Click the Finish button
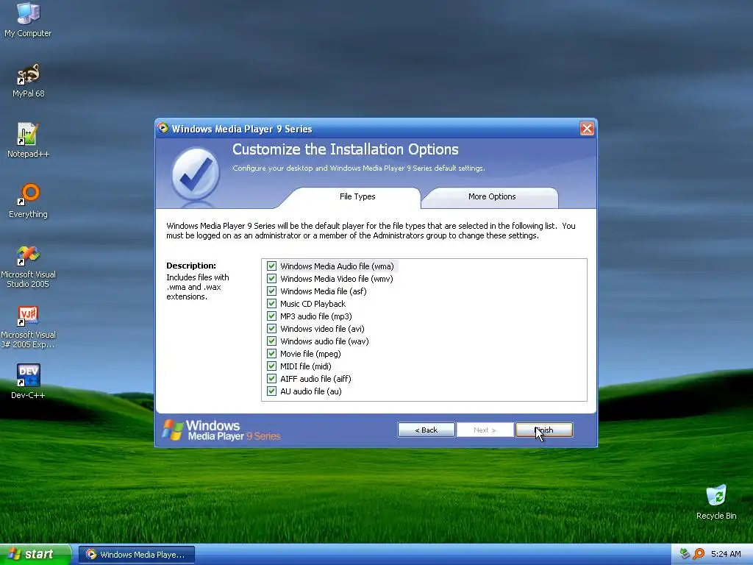 click(543, 430)
